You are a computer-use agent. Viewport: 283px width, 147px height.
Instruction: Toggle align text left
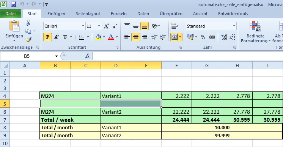coord(127,37)
